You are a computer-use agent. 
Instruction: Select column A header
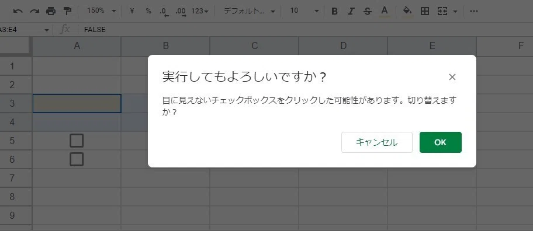pos(77,46)
